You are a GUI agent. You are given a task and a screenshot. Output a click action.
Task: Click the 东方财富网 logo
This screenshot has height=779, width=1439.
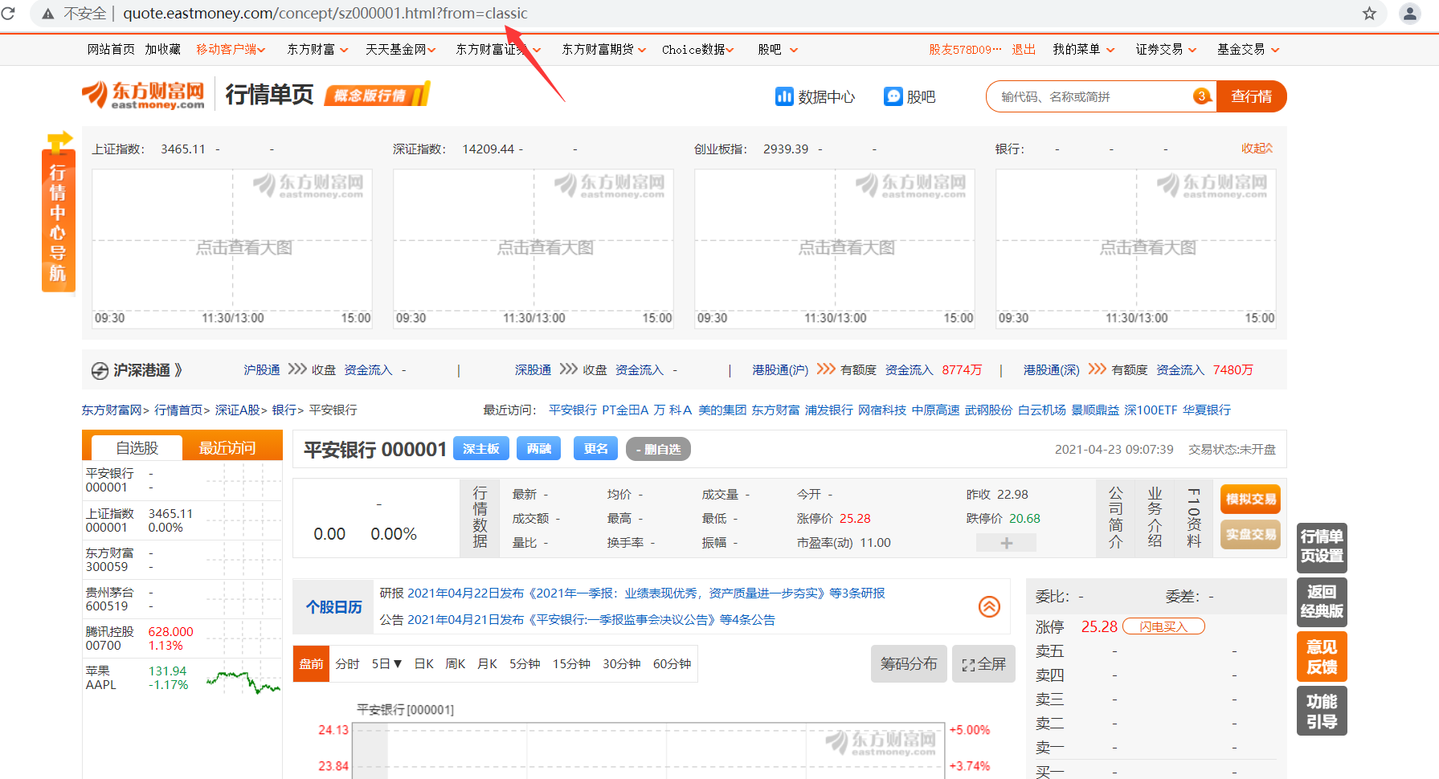(x=143, y=95)
